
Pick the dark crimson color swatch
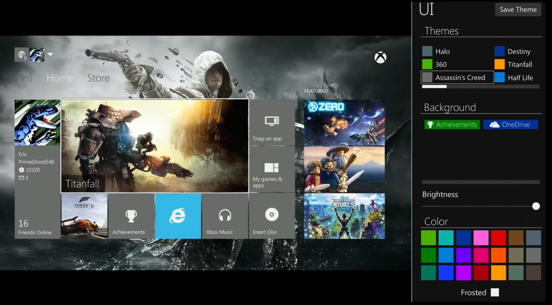481,273
